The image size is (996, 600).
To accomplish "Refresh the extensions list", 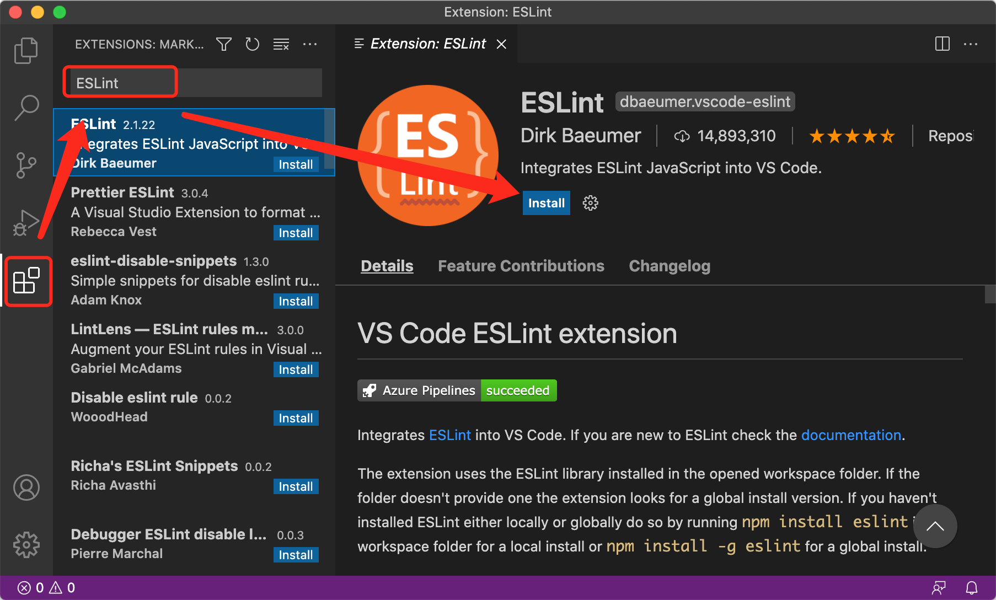I will 253,44.
